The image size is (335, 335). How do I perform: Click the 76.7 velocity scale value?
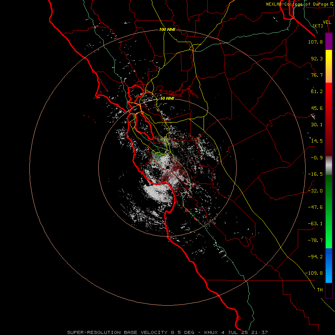(x=317, y=75)
